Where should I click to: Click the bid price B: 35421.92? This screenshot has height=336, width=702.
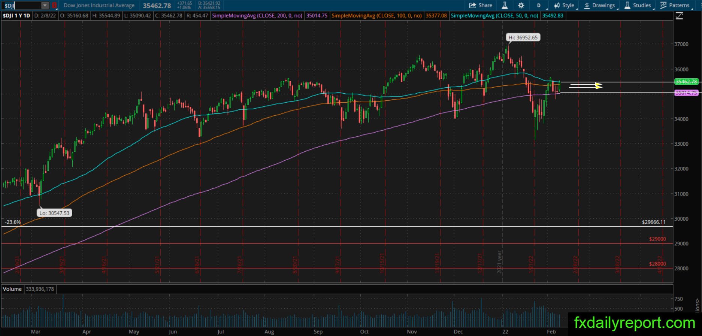209,3
